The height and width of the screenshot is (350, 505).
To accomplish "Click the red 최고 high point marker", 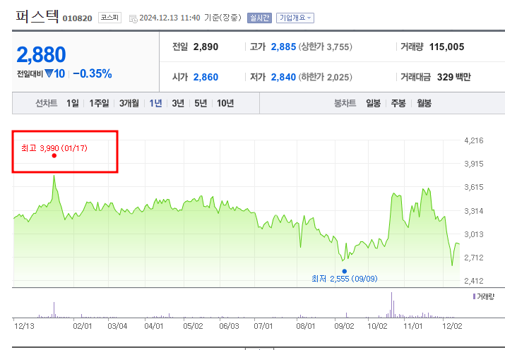I will point(54,156).
